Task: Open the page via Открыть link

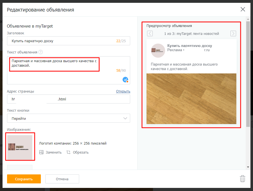Action: [123, 91]
